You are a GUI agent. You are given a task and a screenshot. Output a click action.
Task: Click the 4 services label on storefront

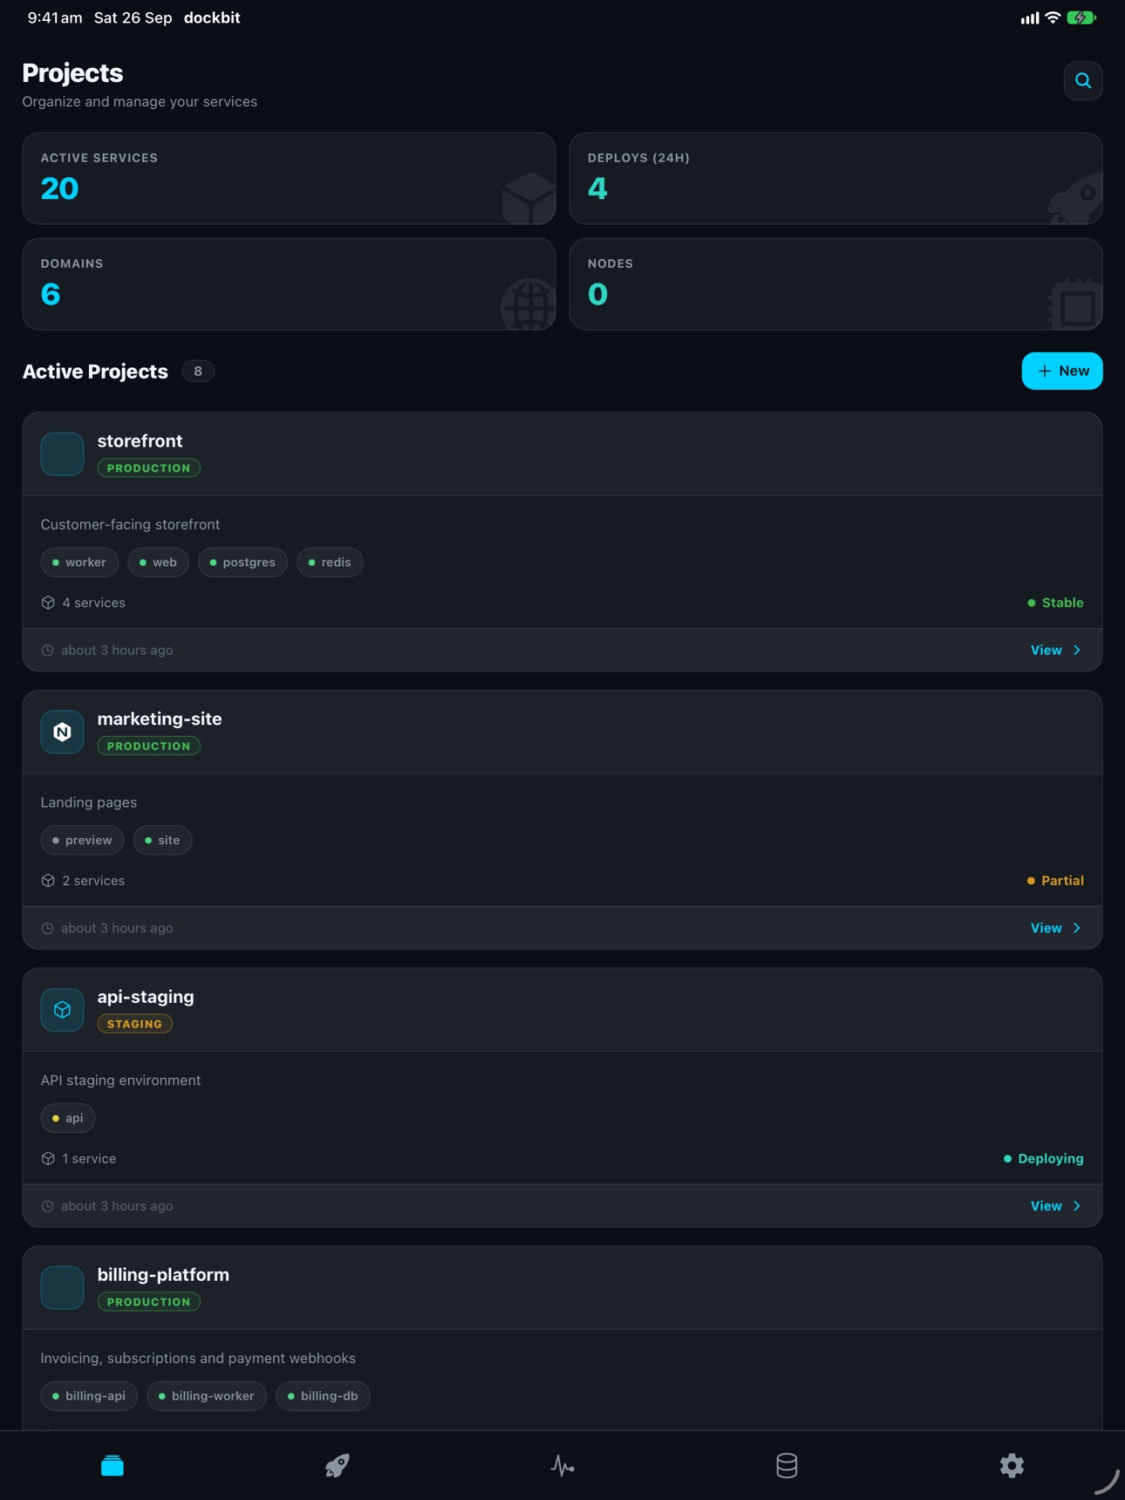point(93,603)
